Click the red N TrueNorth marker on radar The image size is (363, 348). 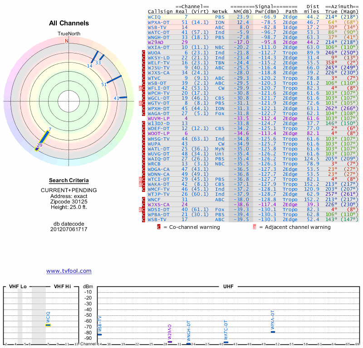click(x=67, y=41)
